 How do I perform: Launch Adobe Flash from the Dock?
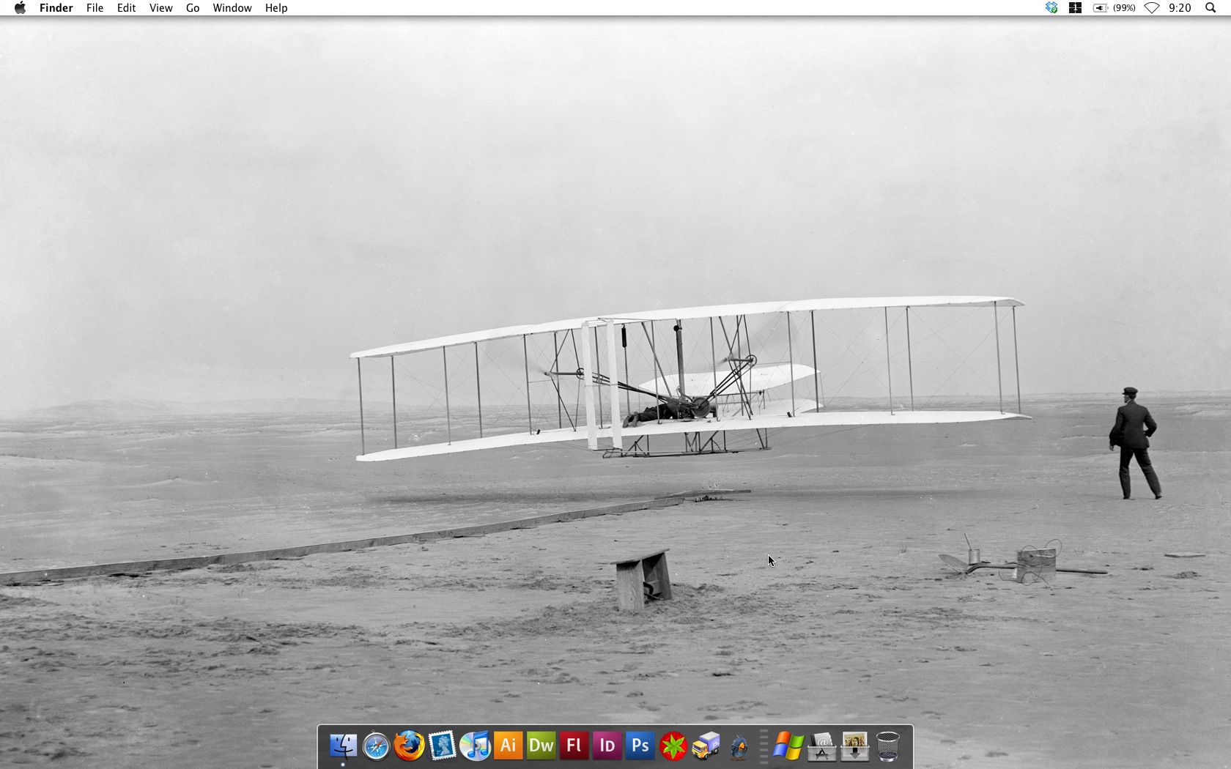click(x=574, y=746)
